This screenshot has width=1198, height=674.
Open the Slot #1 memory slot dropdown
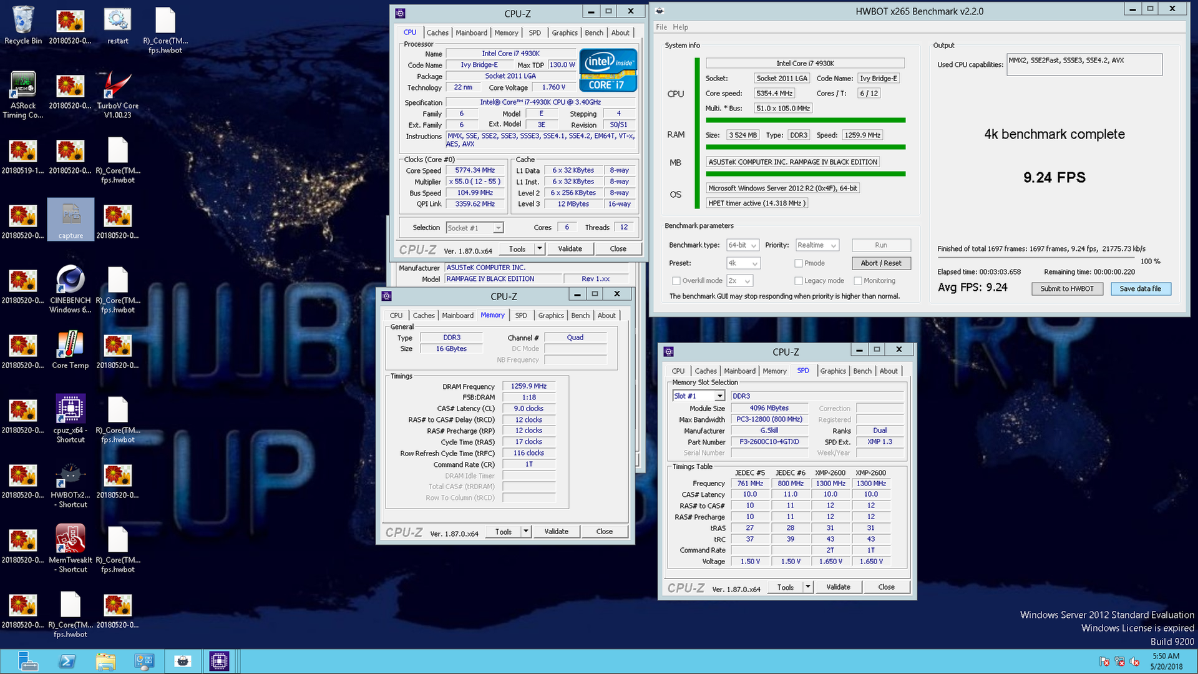coord(698,396)
